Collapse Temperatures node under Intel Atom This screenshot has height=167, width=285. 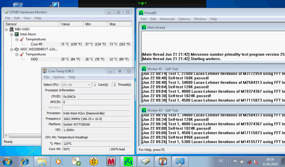pyautogui.click(x=17, y=40)
